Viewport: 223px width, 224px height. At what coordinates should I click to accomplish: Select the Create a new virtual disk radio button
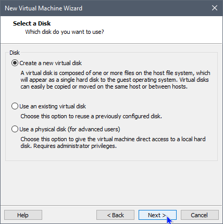coord(15,63)
